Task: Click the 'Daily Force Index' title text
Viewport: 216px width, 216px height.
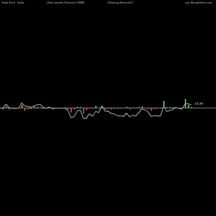Action: coord(13,3)
